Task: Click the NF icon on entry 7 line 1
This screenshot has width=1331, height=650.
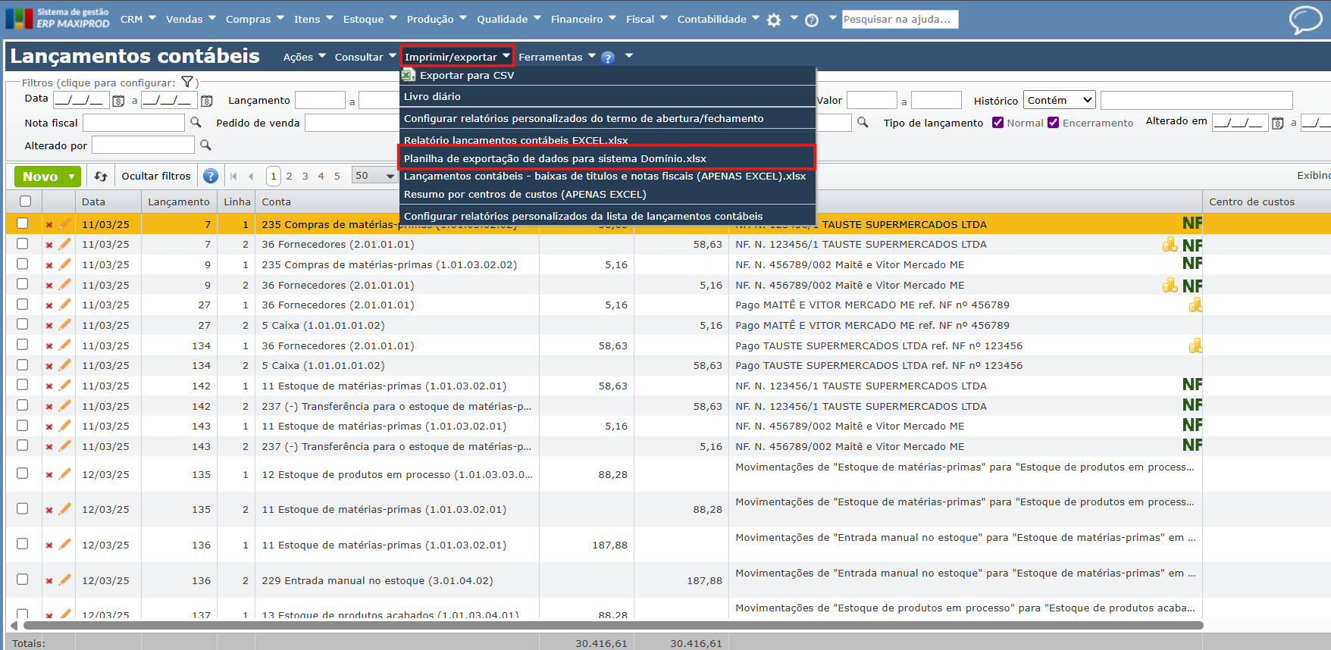Action: coord(1192,223)
